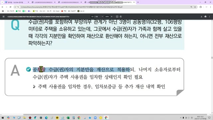213x120 pixels.
Task: Open the tab search dropdown arrow
Action: click(2, 2)
